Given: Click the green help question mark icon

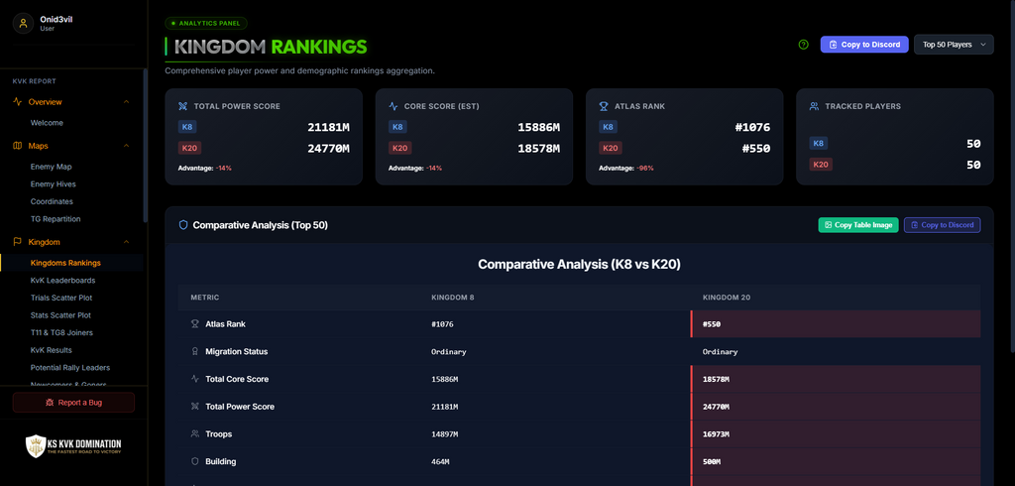Looking at the screenshot, I should pos(803,45).
